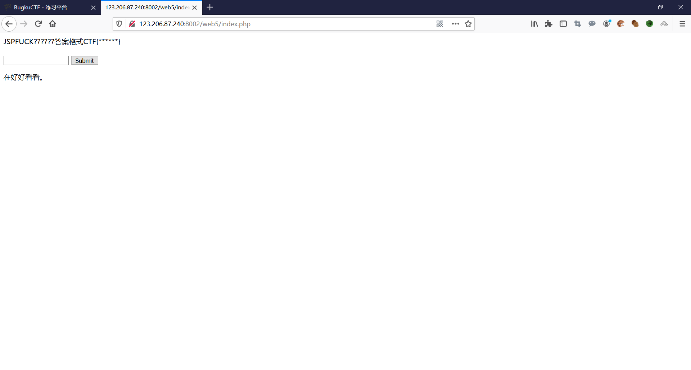
Task: Click the brown double cookie extension icon
Action: (635, 24)
